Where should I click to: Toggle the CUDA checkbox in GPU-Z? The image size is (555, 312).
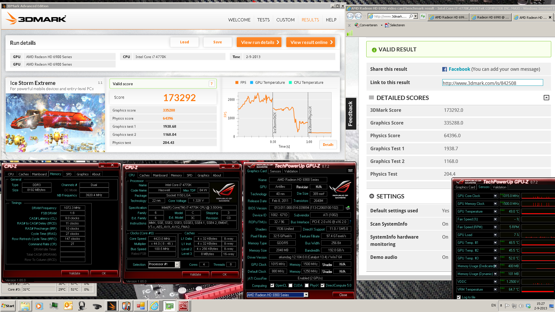(291, 285)
